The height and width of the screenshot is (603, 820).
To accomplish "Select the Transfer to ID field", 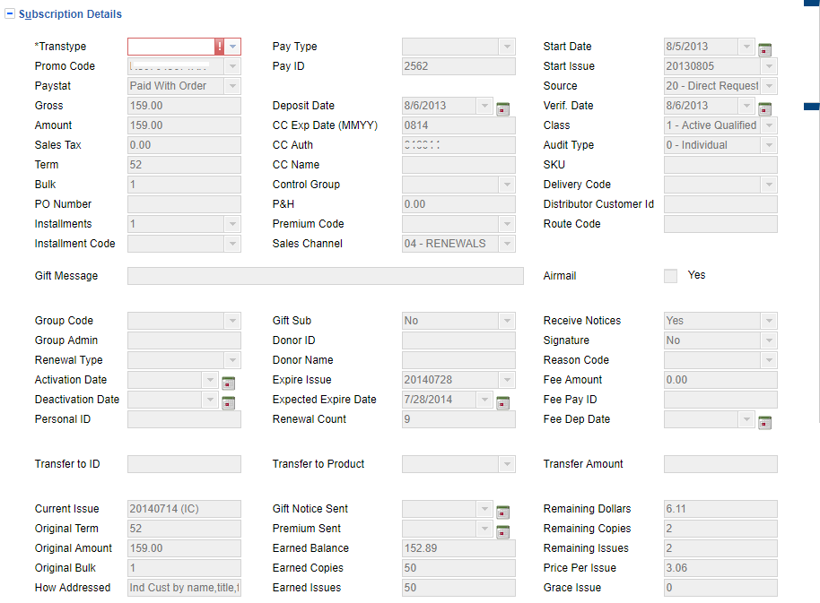I will (x=184, y=464).
